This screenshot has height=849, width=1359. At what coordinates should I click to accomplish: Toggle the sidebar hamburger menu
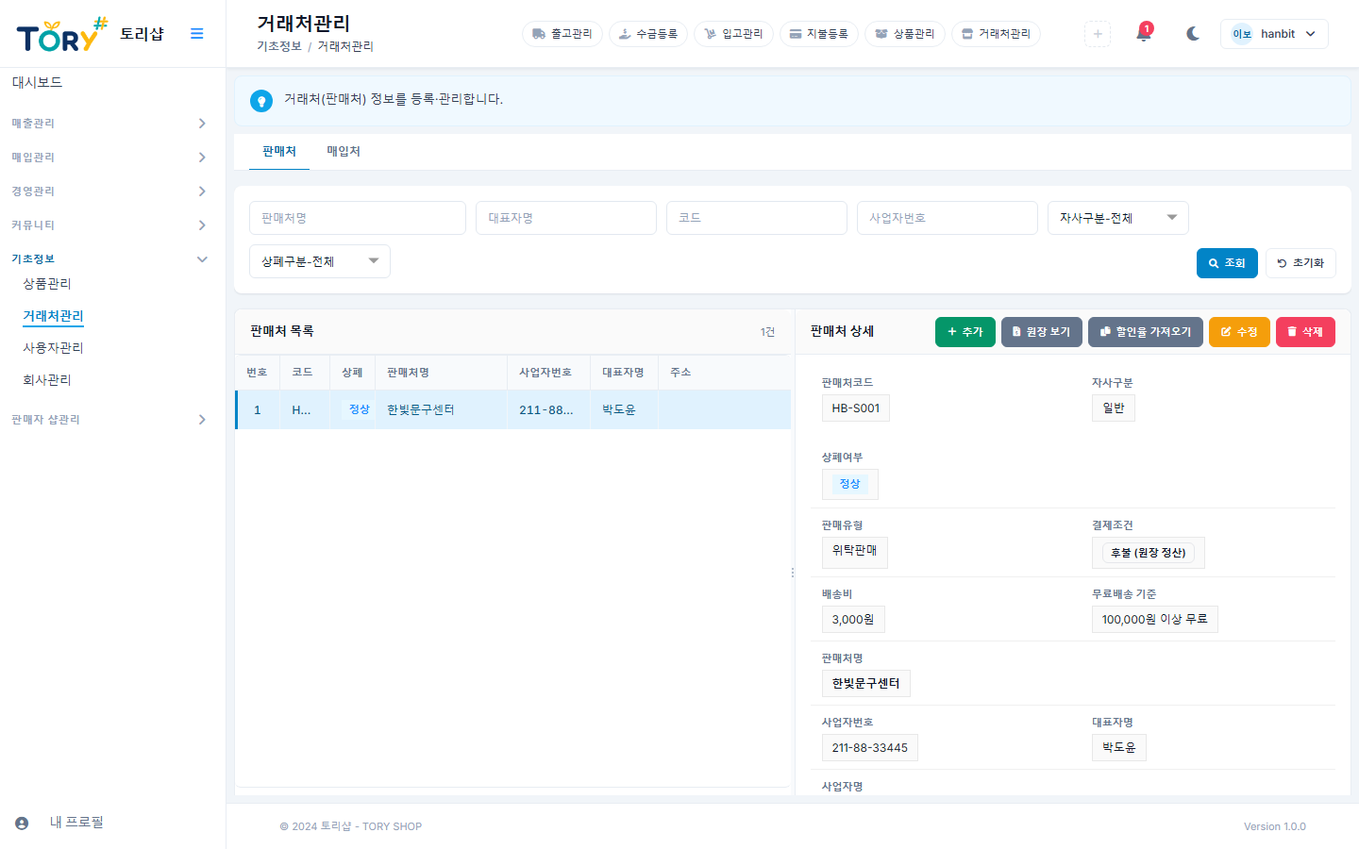coord(196,34)
